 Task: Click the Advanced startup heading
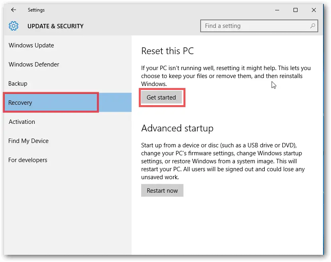177,128
